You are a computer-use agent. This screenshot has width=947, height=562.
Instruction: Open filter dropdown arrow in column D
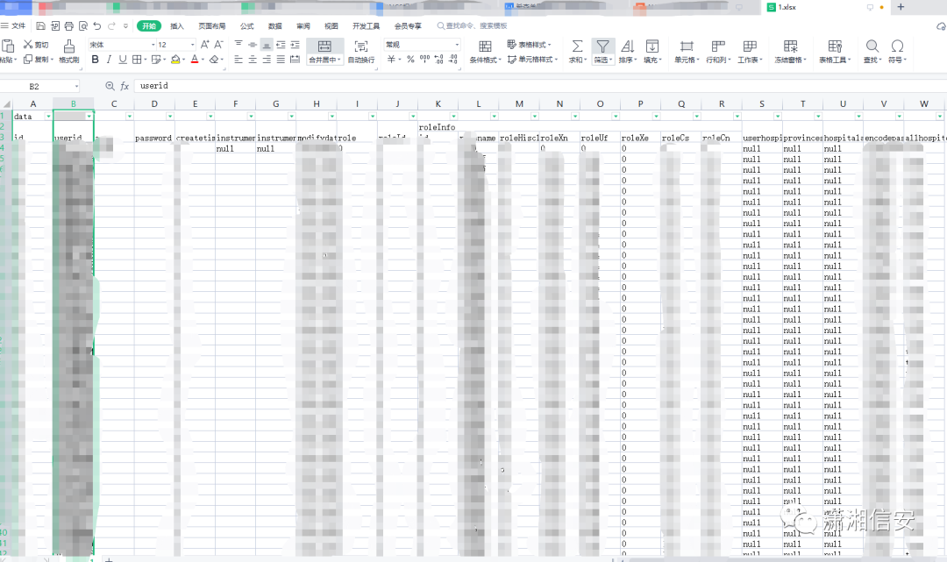[170, 116]
